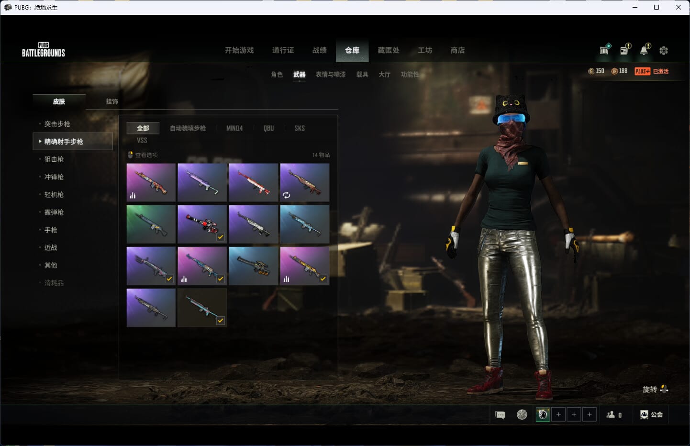This screenshot has width=690, height=446.
Task: Select the cyan rifle skin on dark background
Action: coord(202,307)
